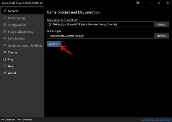Screen dimensions: 172x122
Task: Click the Key bindings keyboard icon
Action: (5, 38)
